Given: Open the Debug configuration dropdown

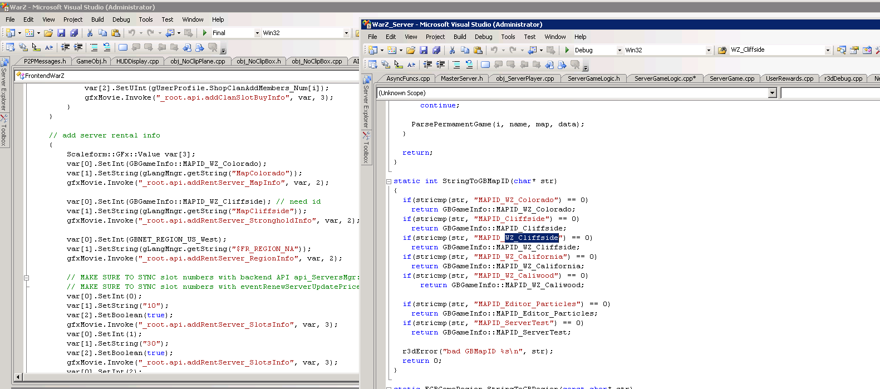Looking at the screenshot, I should (x=619, y=50).
